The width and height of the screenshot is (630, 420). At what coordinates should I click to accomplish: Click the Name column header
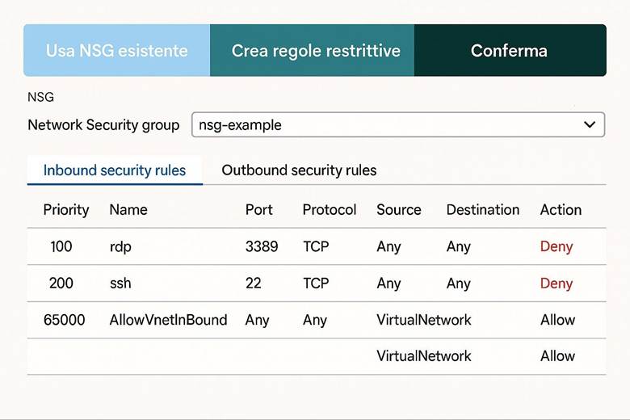click(128, 210)
